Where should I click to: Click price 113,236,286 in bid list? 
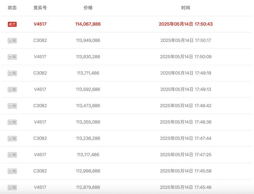click(x=88, y=138)
